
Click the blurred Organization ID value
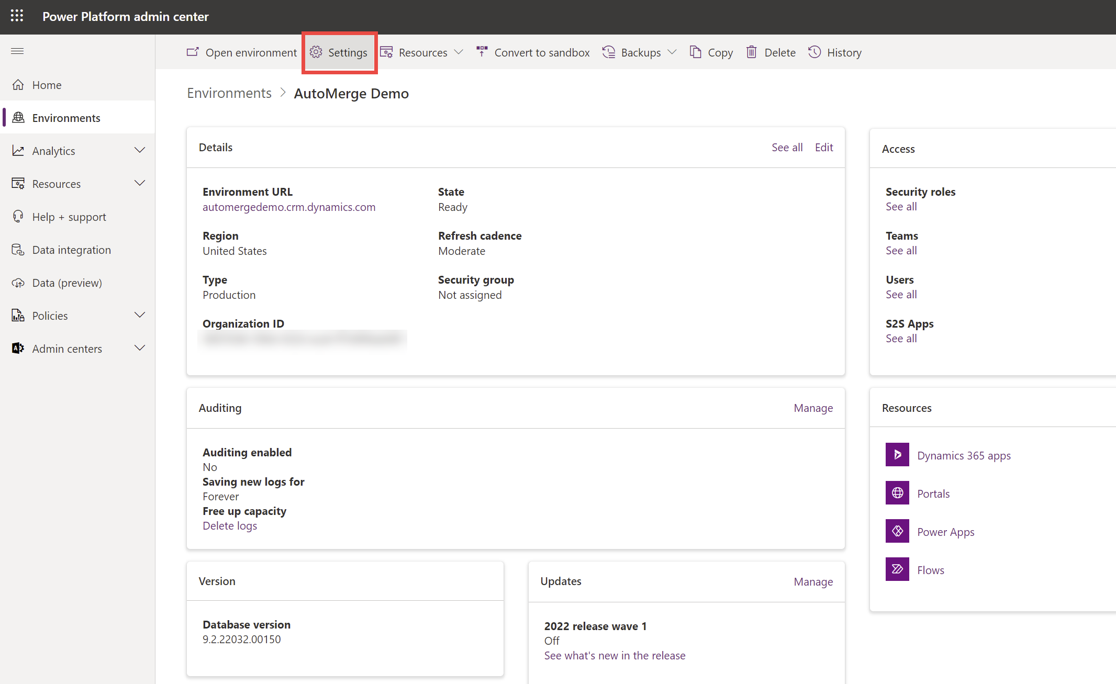pyautogui.click(x=303, y=339)
